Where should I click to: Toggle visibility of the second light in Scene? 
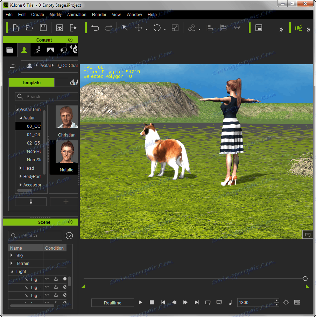tap(47, 287)
